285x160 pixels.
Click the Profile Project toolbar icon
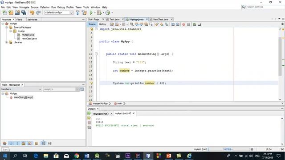coord(108,12)
